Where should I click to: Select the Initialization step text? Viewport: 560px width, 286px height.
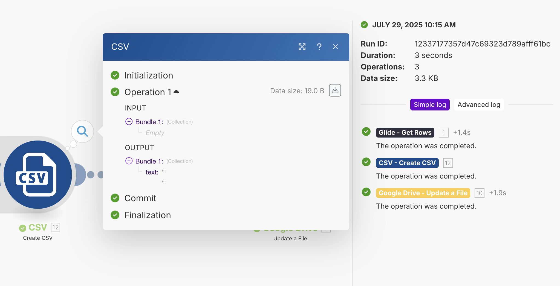point(149,75)
